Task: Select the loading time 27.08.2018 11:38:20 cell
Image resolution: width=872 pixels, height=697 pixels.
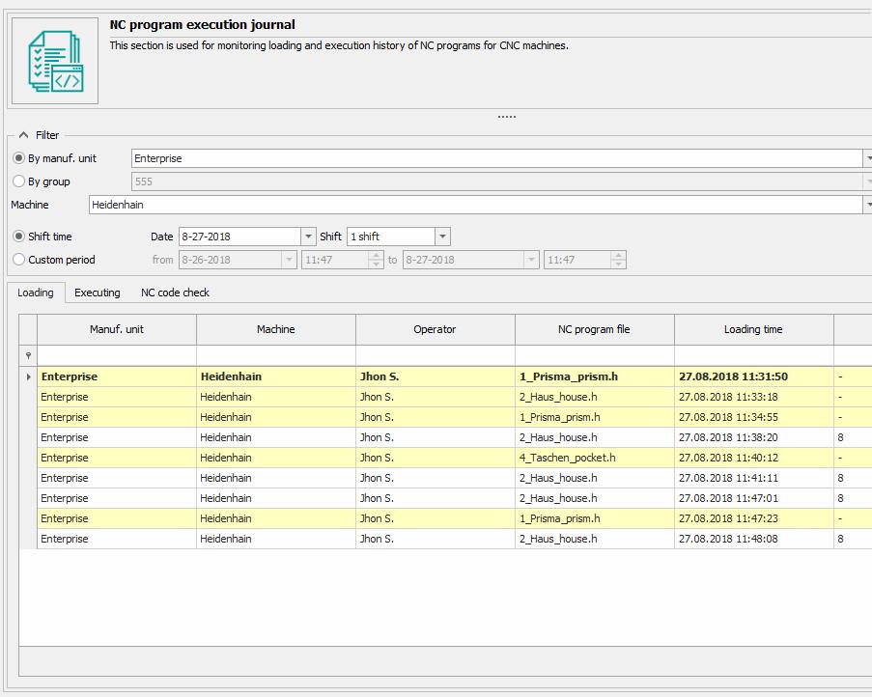Action: (753, 437)
